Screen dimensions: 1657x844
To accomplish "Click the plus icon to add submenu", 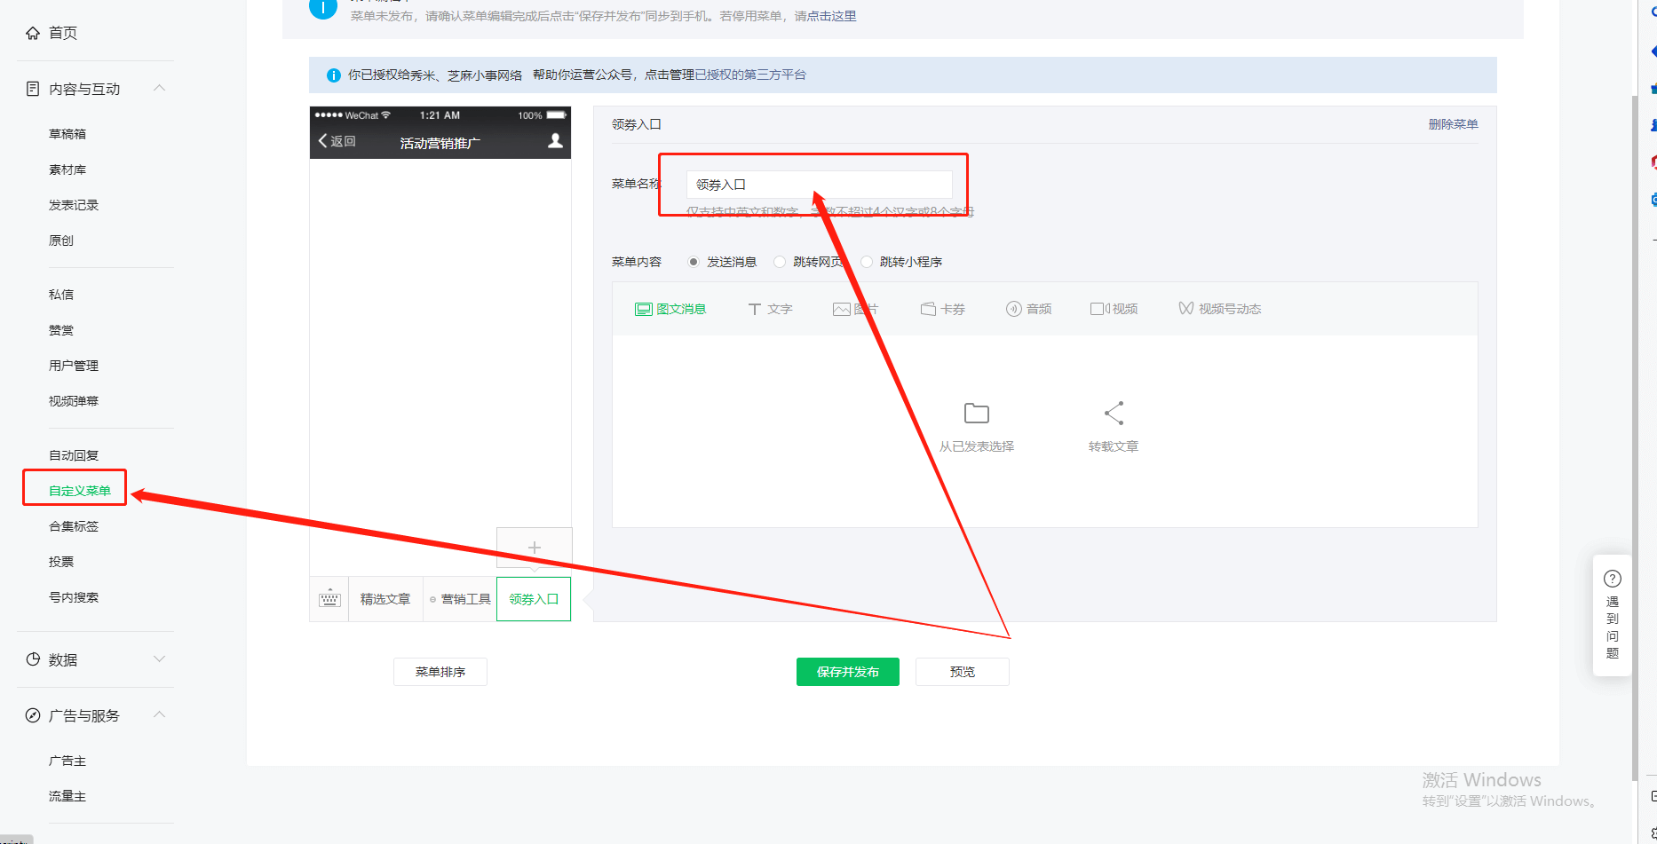I will pos(534,548).
